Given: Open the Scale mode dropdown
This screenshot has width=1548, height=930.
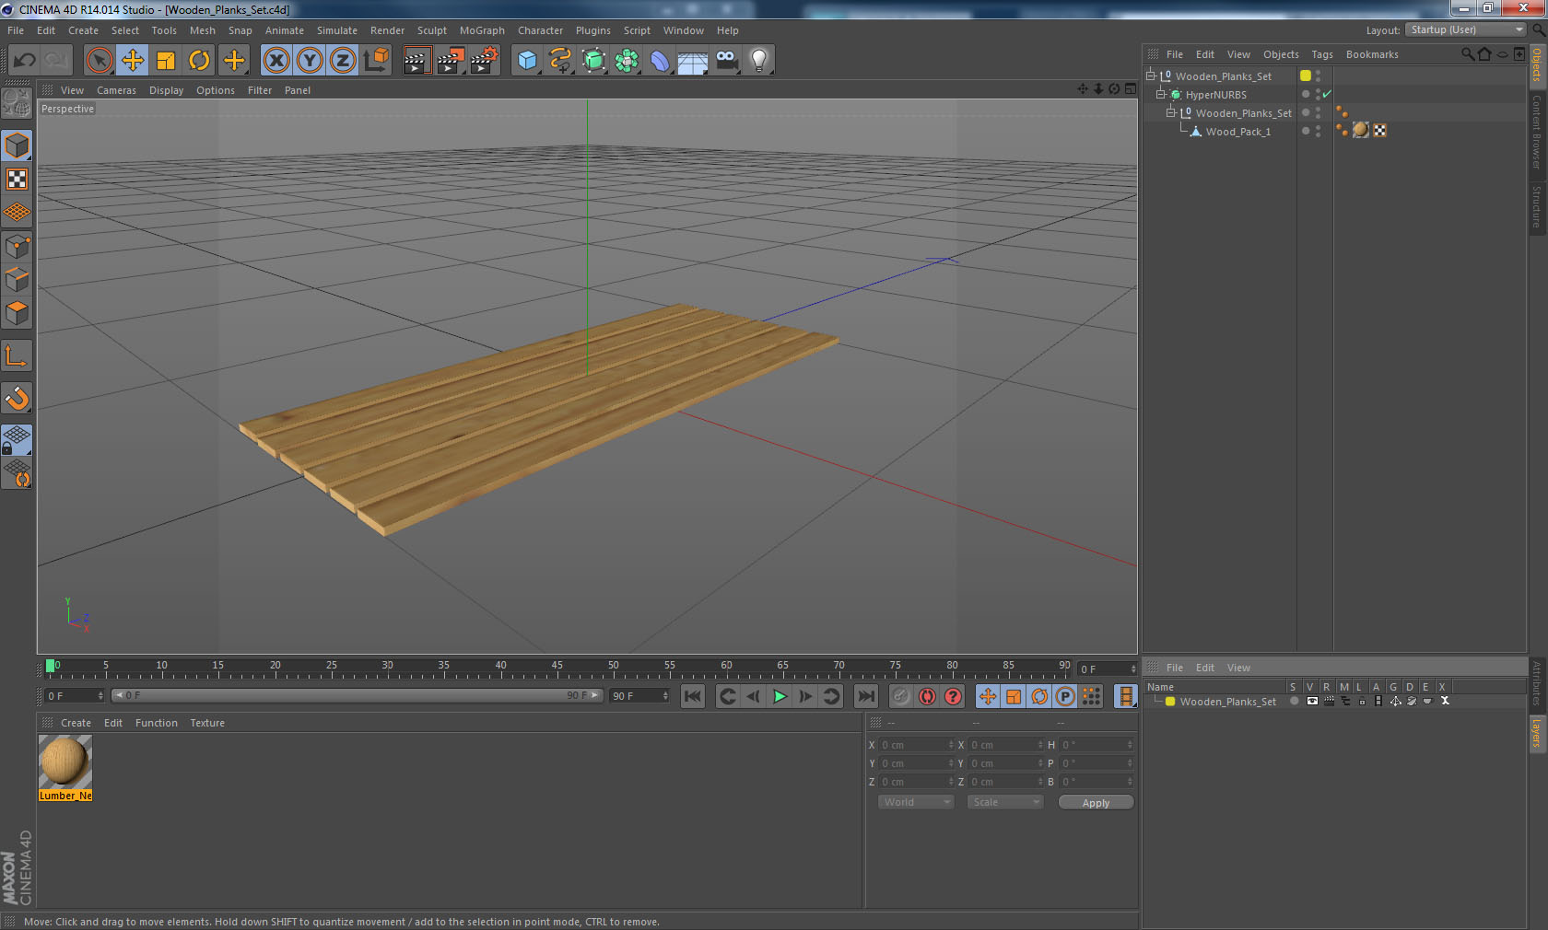Looking at the screenshot, I should (1004, 803).
